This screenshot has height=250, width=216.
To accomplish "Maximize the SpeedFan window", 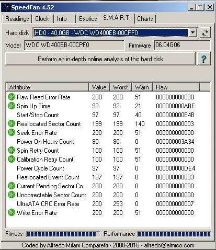I will [200, 7].
